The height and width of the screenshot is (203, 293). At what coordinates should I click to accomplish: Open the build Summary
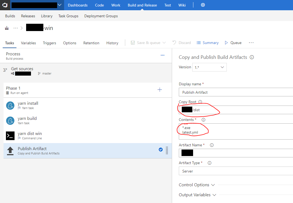click(207, 43)
